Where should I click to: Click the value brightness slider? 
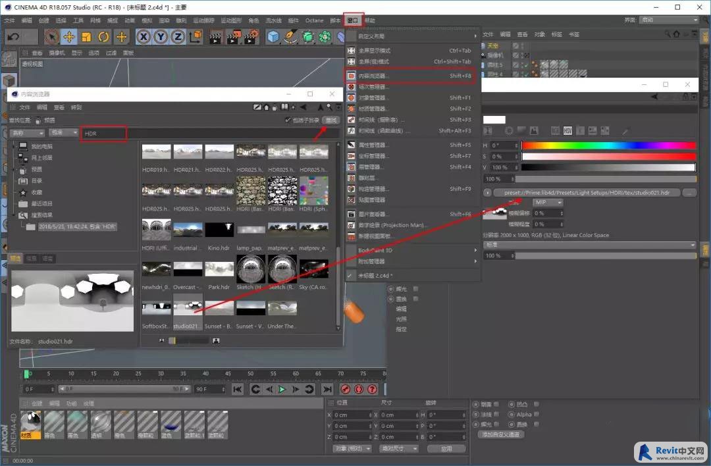click(608, 167)
